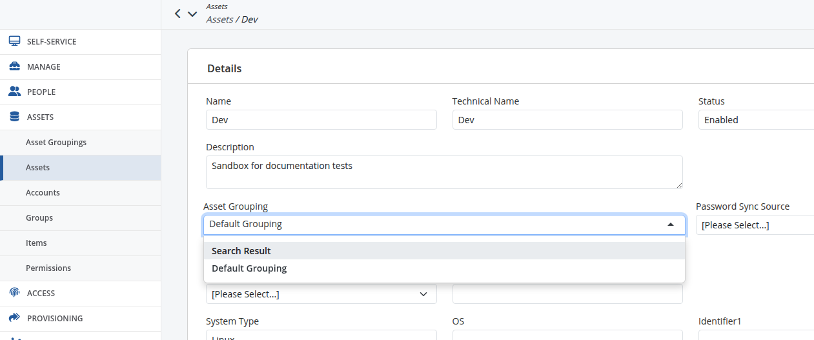The image size is (814, 340).
Task: Open the breadcrumb history down chevron
Action: click(x=192, y=14)
